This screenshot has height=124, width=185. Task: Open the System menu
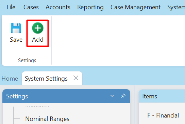176,8
